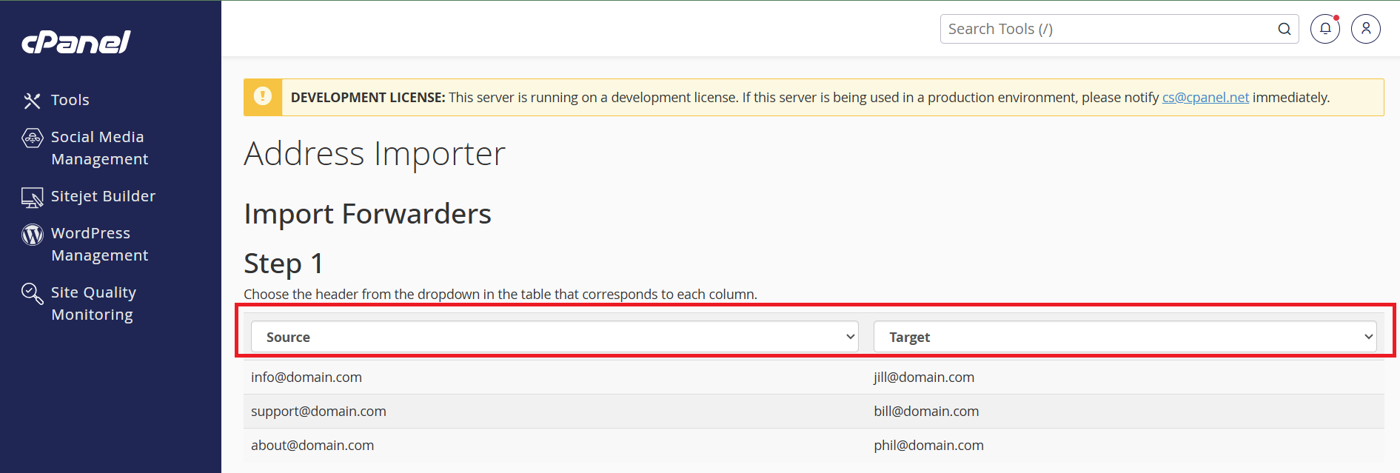Viewport: 1400px width, 473px height.
Task: Click the search magnifier icon in Search Tools
Action: (x=1285, y=29)
